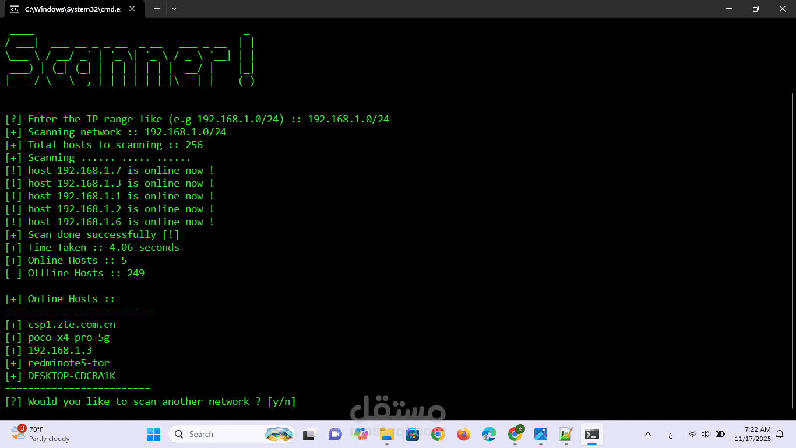
Task: Click the '[+] 192.168.1.3' host entry
Action: [x=48, y=350]
